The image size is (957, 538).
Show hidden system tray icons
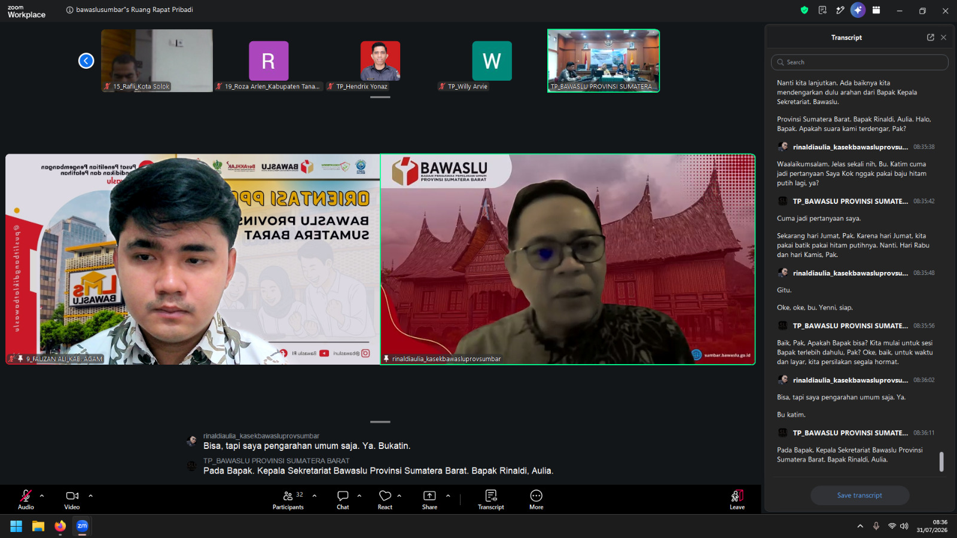[x=860, y=526]
